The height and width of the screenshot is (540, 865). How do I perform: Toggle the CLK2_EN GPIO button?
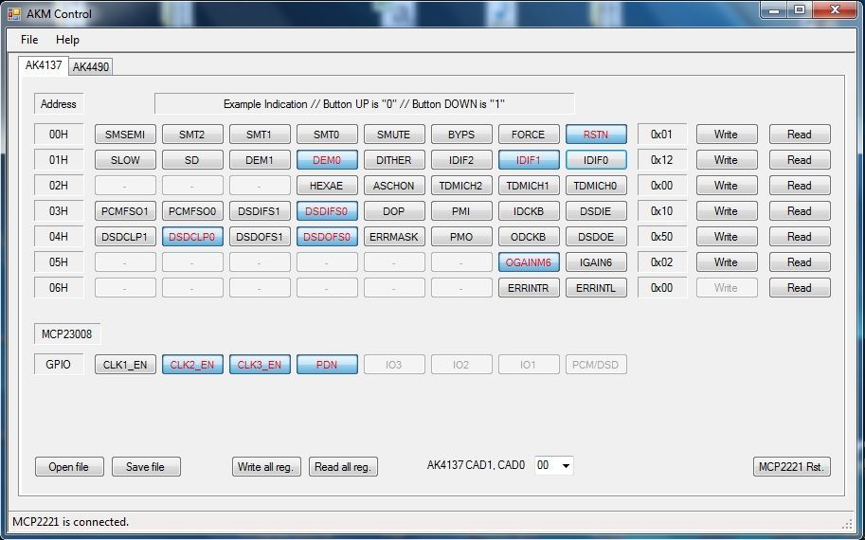click(x=192, y=365)
